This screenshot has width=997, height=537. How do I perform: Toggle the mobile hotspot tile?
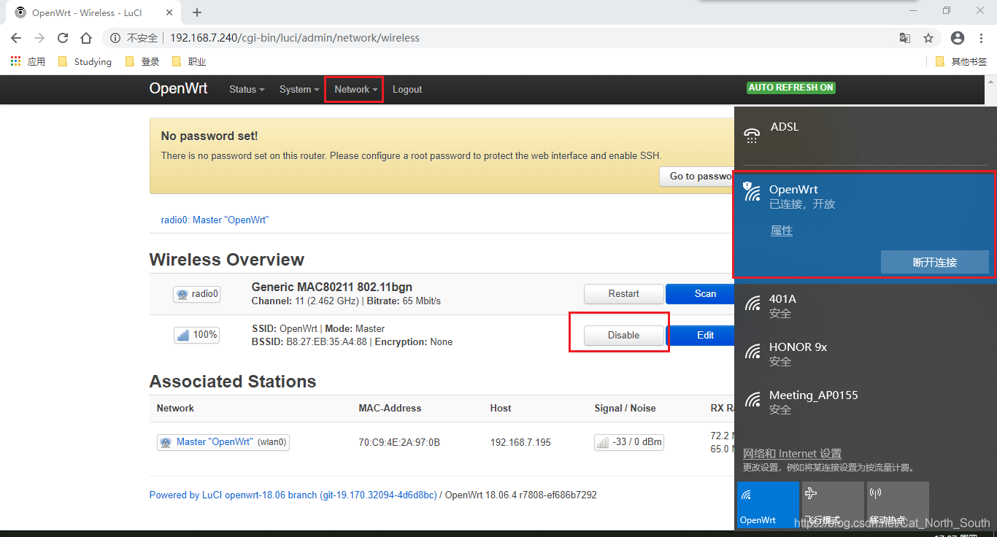[898, 505]
